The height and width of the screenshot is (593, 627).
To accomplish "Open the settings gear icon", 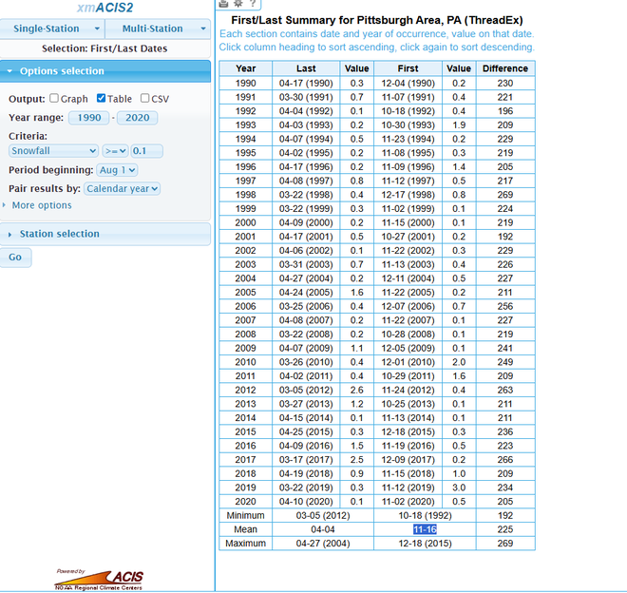I will [237, 4].
